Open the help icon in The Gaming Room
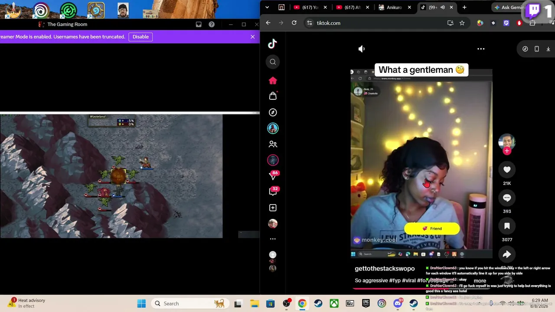 212,24
